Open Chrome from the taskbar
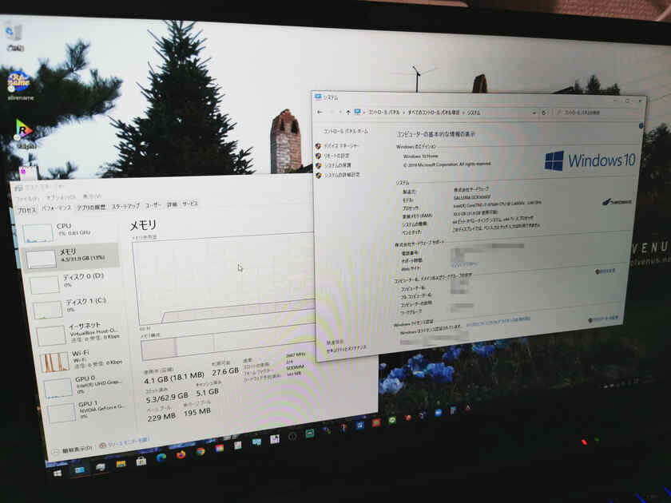Screen dimensions: 671x503 coord(201,452)
